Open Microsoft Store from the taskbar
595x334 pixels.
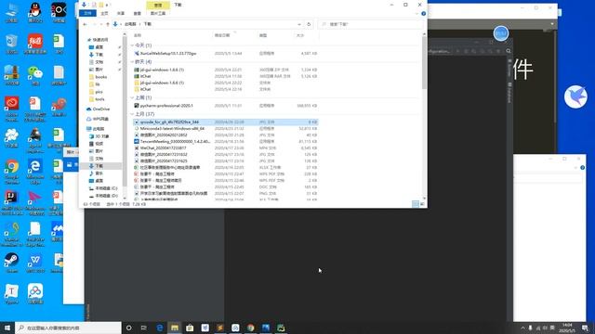pyautogui.click(x=190, y=328)
